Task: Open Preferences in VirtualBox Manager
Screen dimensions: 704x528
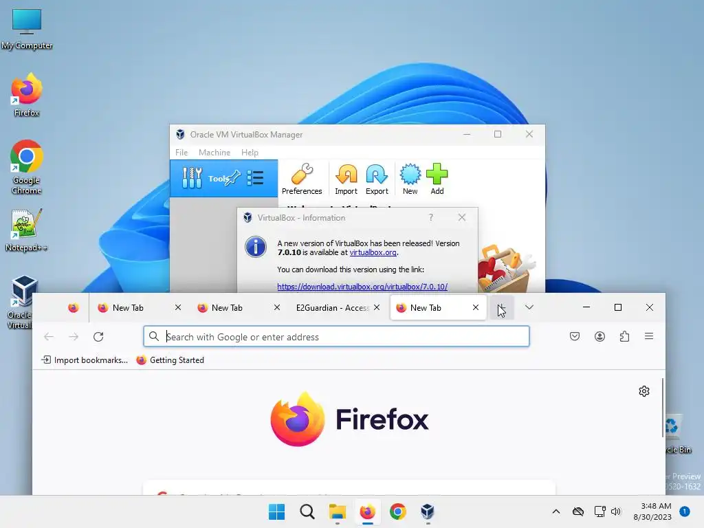Action: [302, 179]
